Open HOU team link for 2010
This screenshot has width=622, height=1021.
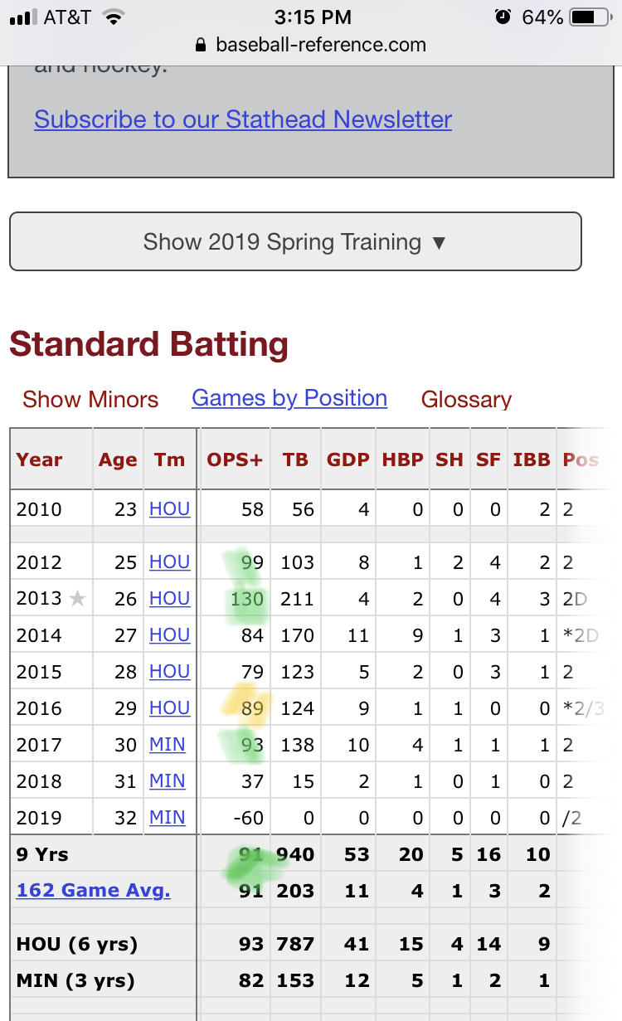pos(169,509)
